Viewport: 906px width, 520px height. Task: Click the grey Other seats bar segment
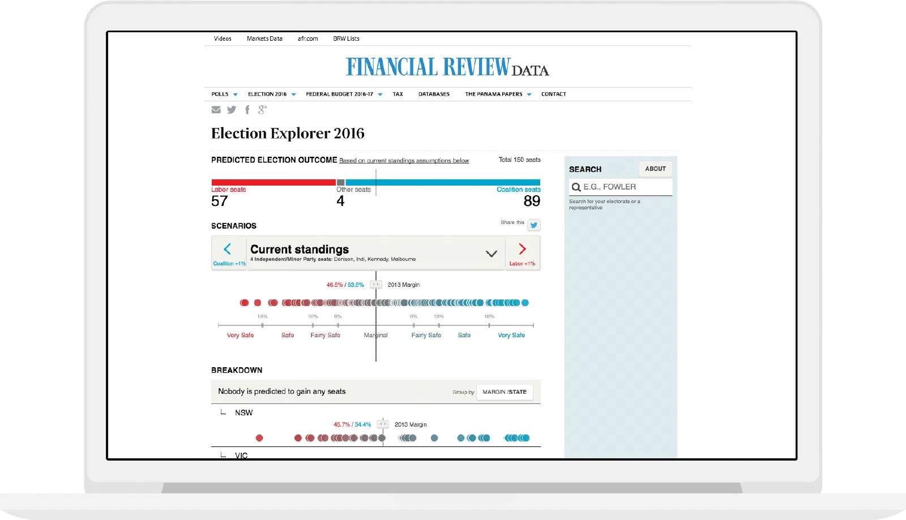point(341,183)
